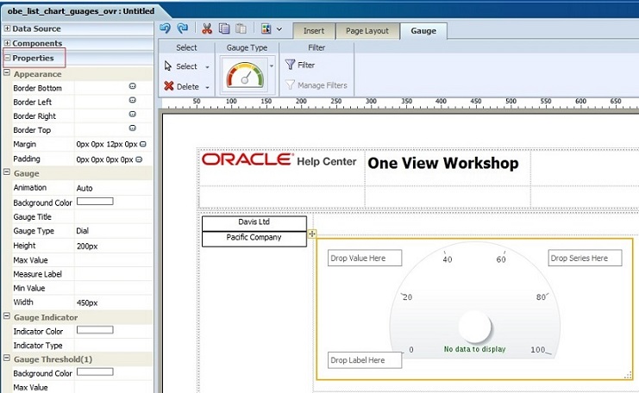The height and width of the screenshot is (393, 639).
Task: Click the Min Value field
Action: pyautogui.click(x=113, y=289)
